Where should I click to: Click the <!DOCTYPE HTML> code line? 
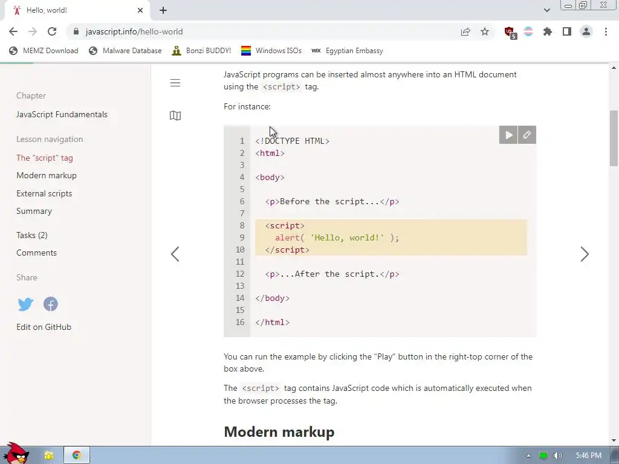pyautogui.click(x=292, y=141)
